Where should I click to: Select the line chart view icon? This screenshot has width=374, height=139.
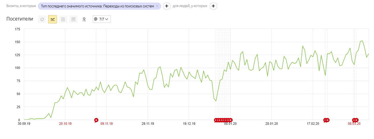[53, 19]
